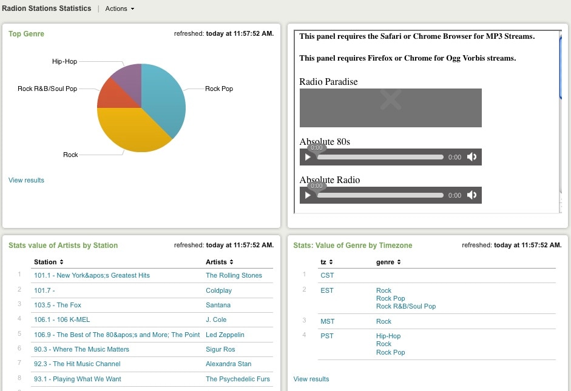Image resolution: width=571 pixels, height=391 pixels.
Task: Seek on the Absolute Radio progress bar
Action: tap(380, 195)
